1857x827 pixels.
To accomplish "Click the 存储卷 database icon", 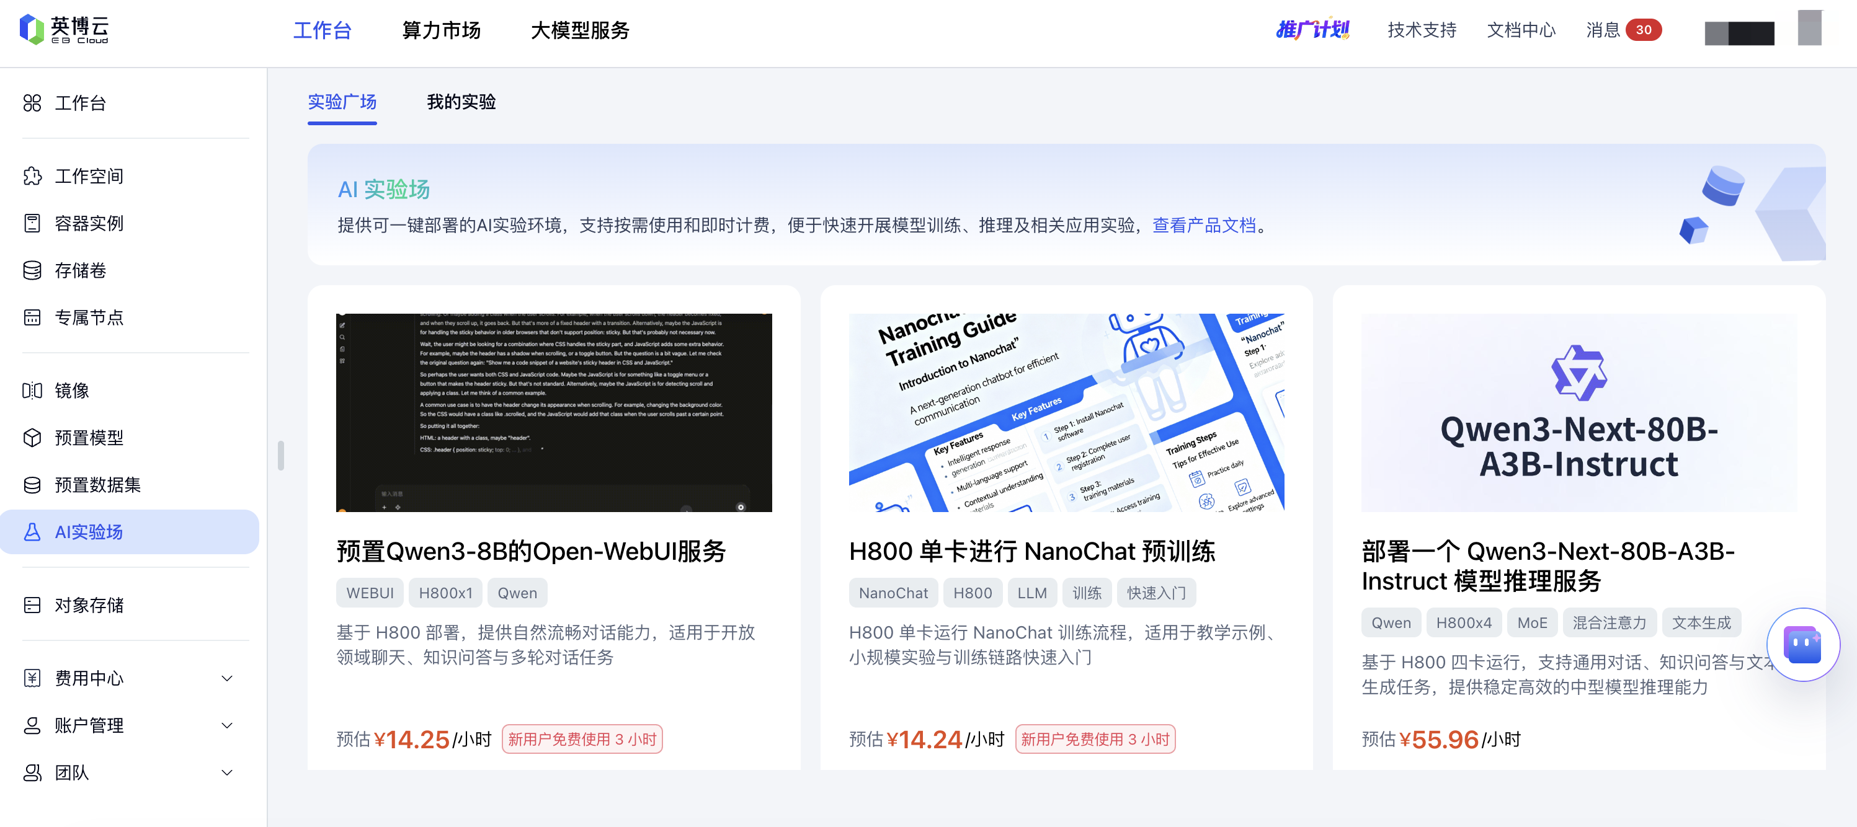I will (x=32, y=270).
